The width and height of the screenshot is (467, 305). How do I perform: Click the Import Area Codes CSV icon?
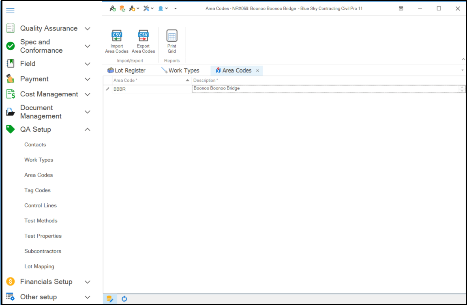(117, 36)
